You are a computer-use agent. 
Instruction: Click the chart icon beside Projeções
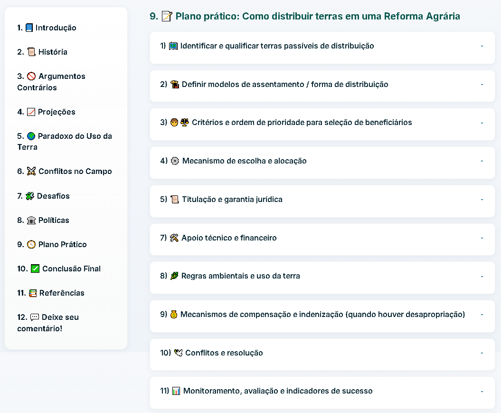[x=31, y=112]
